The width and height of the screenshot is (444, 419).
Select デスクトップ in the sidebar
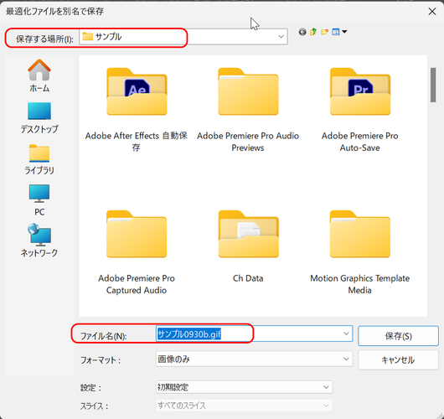(39, 118)
